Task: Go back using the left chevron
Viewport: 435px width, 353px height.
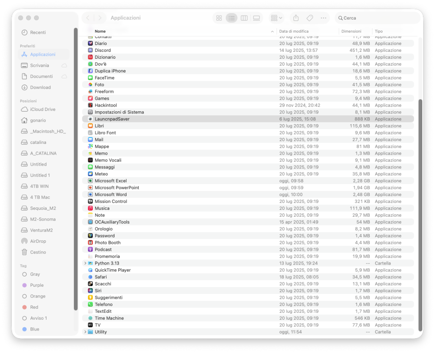Action: [x=88, y=18]
